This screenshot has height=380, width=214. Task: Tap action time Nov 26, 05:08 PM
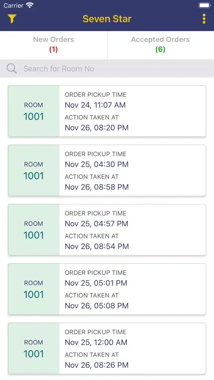(97, 306)
